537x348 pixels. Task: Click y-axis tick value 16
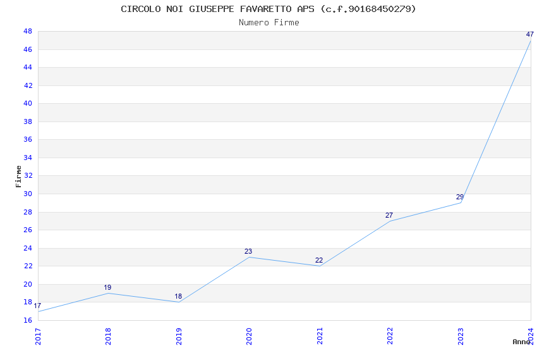[28, 320]
